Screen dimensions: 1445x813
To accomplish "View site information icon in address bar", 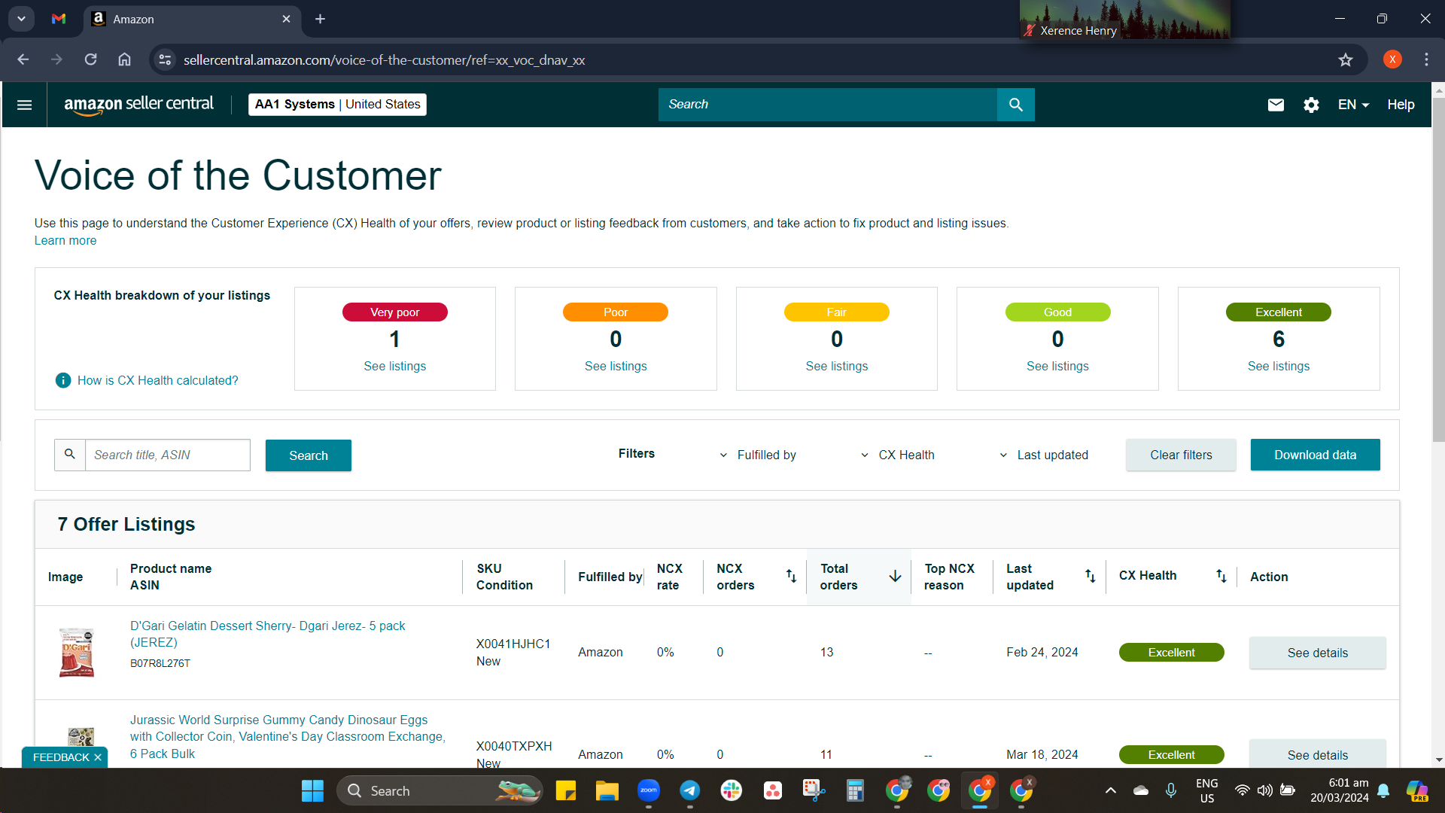I will (x=165, y=59).
